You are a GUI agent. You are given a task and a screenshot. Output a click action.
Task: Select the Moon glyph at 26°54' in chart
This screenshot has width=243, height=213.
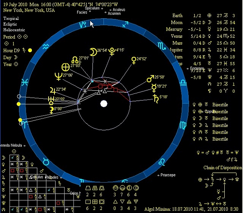click(93, 52)
